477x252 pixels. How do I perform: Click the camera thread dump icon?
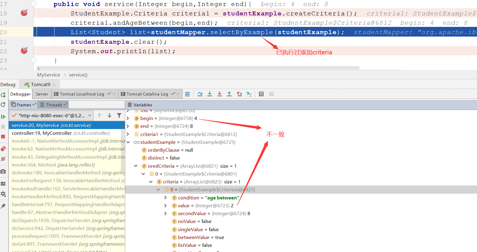[x=3, y=171]
